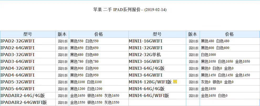This screenshot has height=106, width=260.
Task: Click model MINI2-32G单机
Action: (145, 55)
